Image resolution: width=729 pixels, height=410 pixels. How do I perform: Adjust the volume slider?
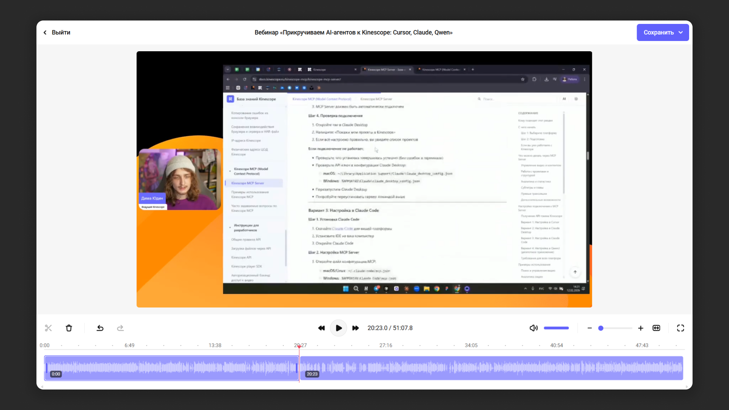point(556,328)
